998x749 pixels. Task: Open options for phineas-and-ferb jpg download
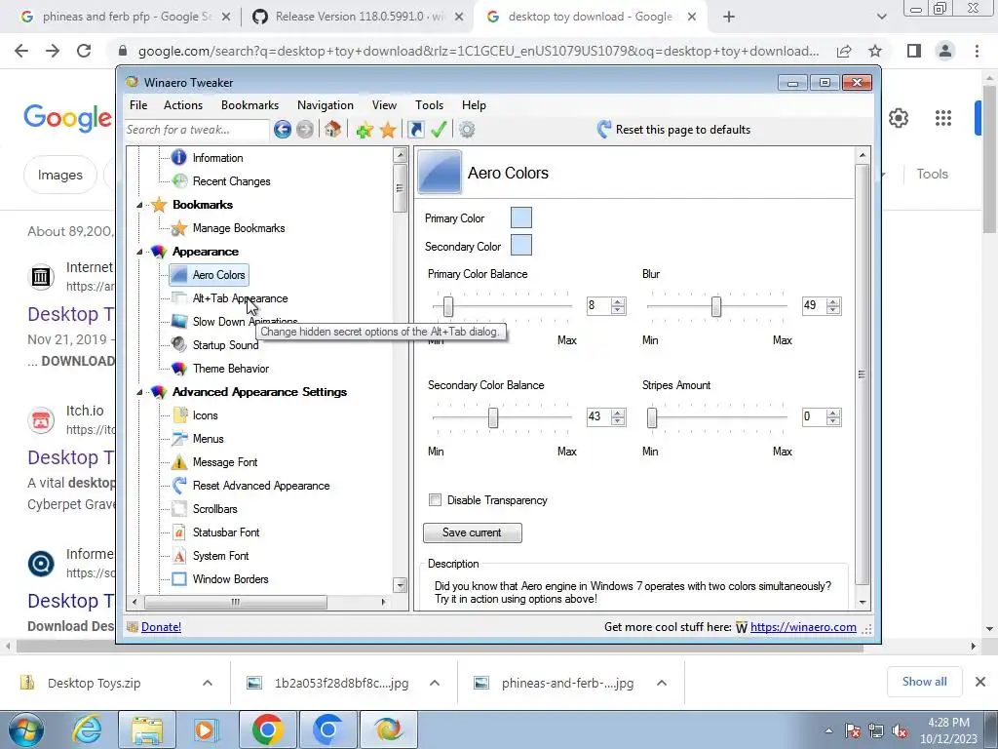click(x=662, y=683)
